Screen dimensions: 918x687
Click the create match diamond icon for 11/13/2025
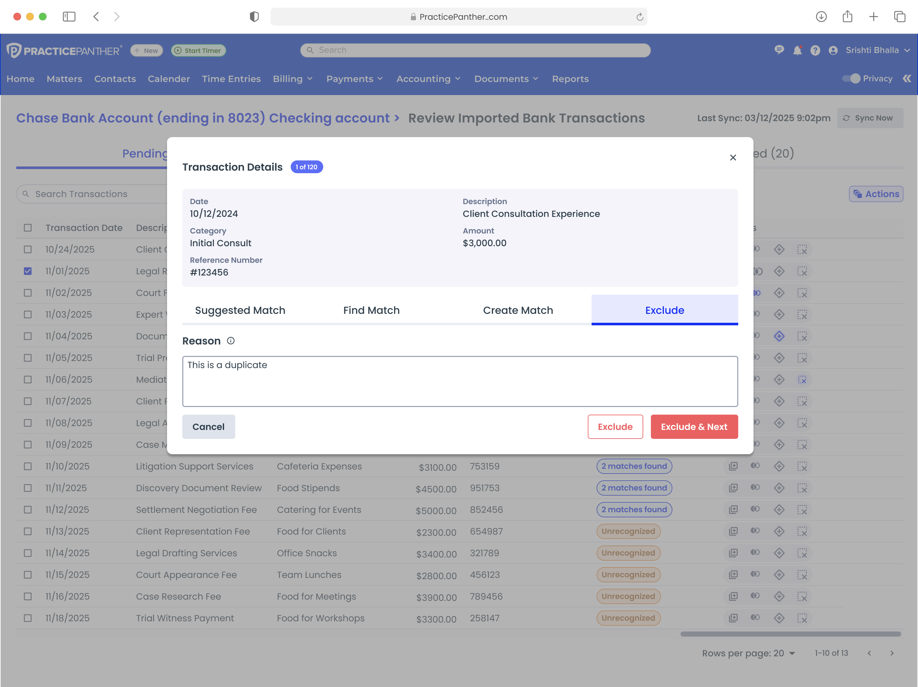[x=779, y=531]
